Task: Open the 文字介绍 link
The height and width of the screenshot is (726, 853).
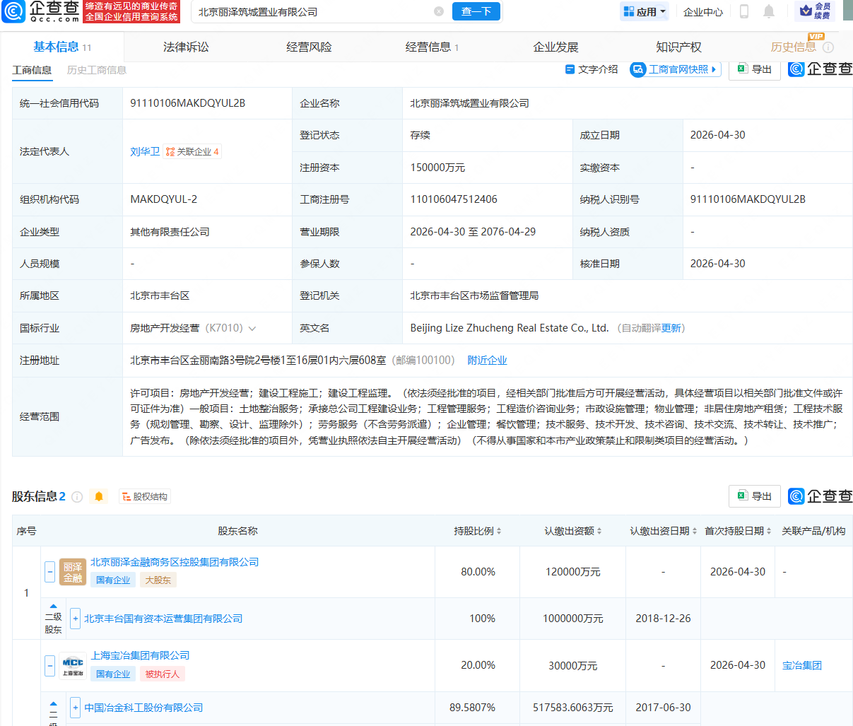Action: tap(592, 69)
